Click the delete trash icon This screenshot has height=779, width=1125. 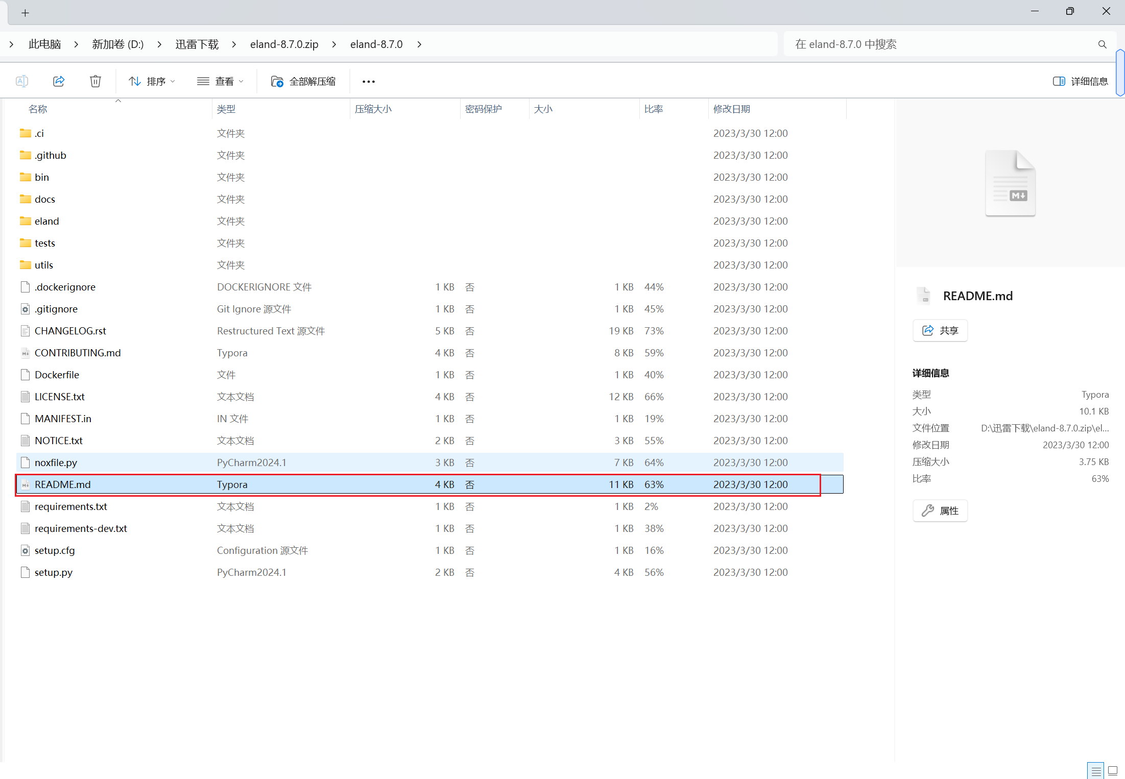point(95,81)
